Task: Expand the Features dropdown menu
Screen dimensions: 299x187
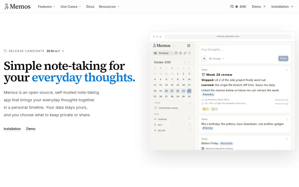Action: click(x=46, y=7)
